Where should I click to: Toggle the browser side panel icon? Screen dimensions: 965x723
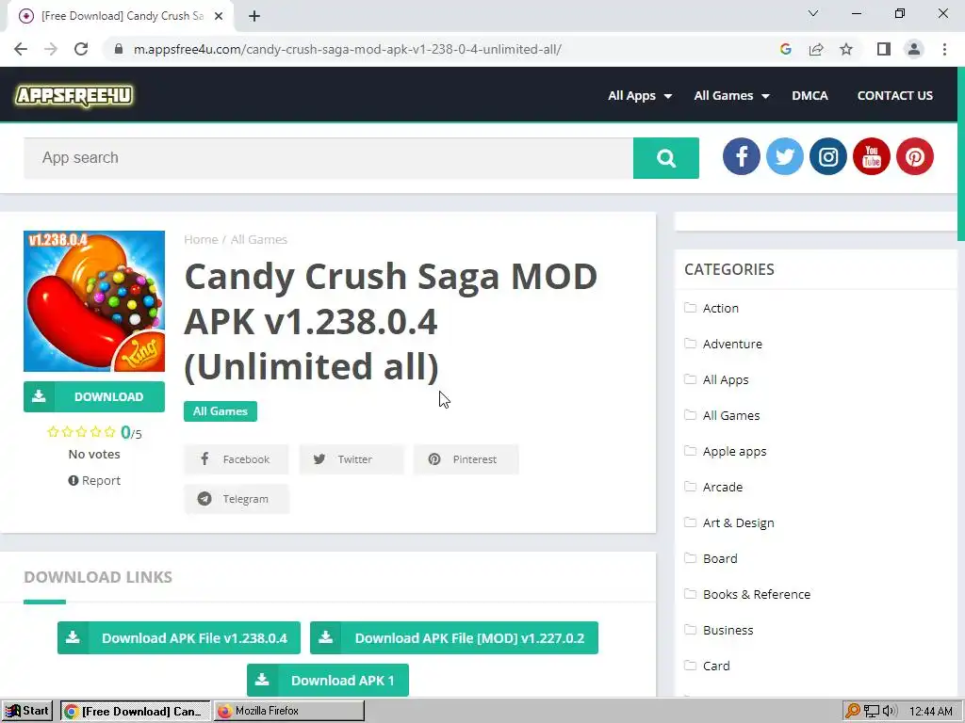coord(884,49)
